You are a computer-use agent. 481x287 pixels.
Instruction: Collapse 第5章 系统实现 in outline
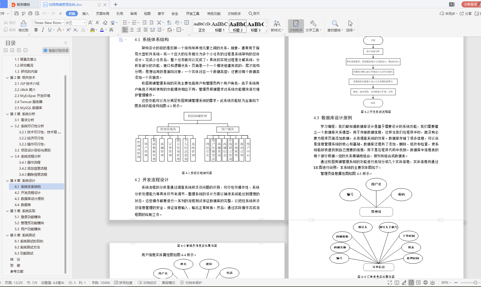tap(7, 211)
